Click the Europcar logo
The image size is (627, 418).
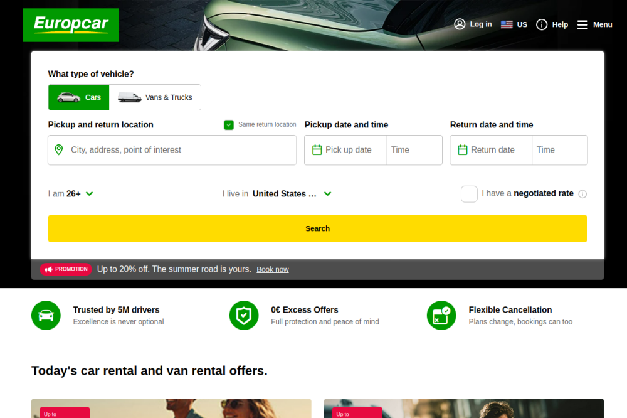click(x=71, y=25)
